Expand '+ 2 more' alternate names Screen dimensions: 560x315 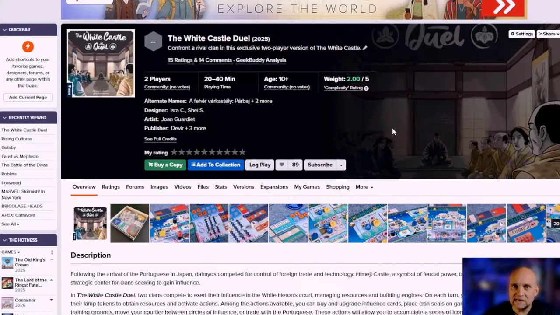(261, 101)
